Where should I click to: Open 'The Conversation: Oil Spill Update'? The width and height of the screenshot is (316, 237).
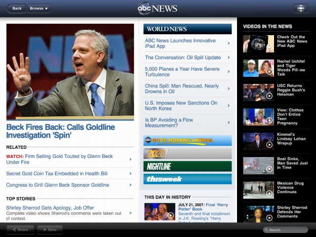183,58
